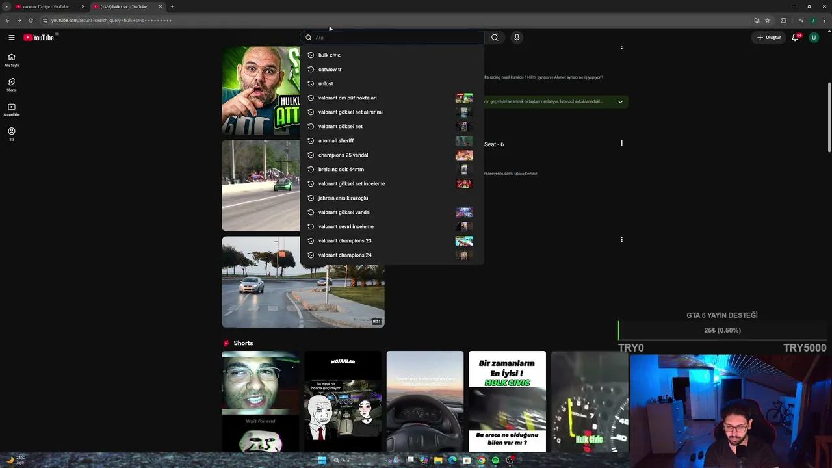
Task: Go to YouTube home via the logo
Action: 39,38
